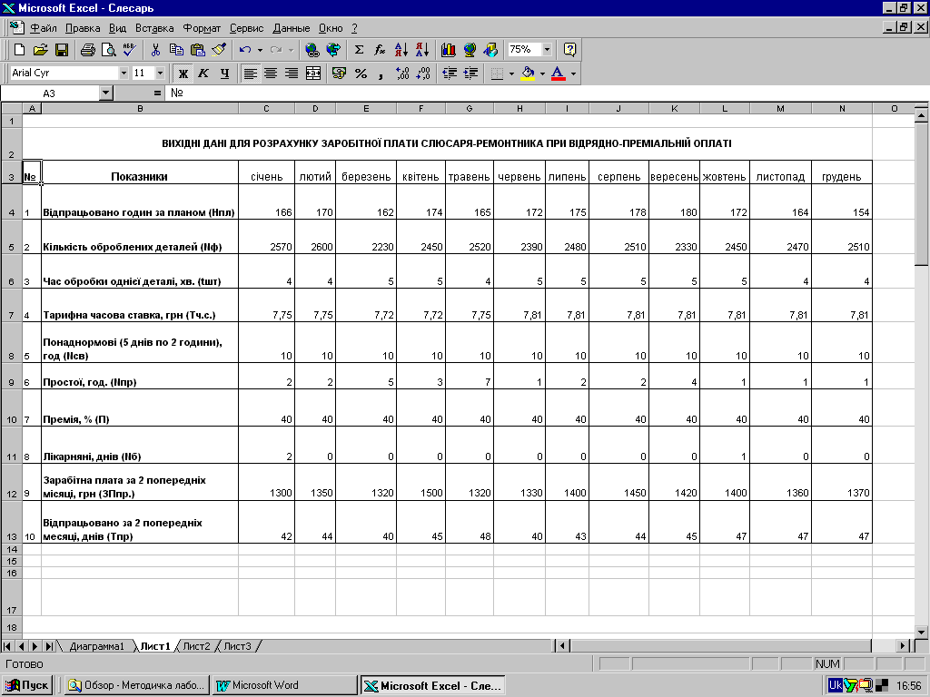The width and height of the screenshot is (930, 697).
Task: Open the zoom percentage dropdown (75%)
Action: [x=547, y=49]
